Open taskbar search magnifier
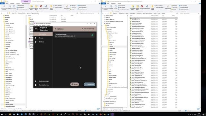The image size is (206, 116). tap(6, 114)
